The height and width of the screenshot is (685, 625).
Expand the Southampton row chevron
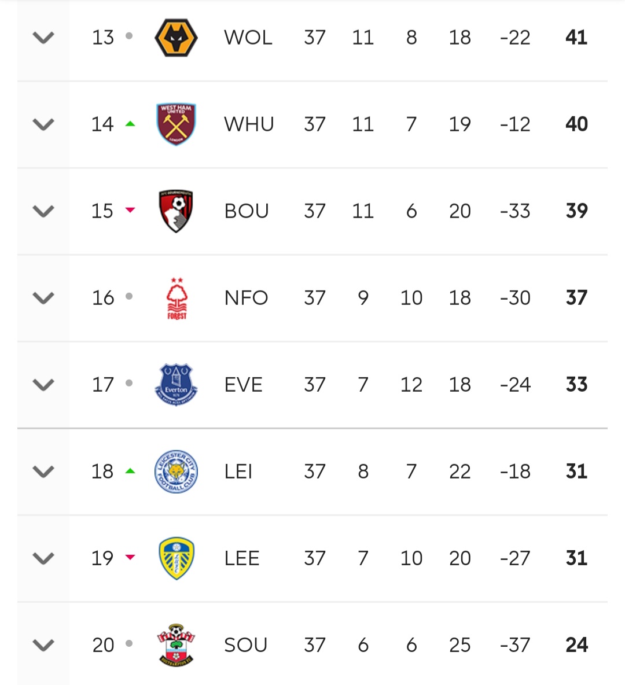(43, 645)
